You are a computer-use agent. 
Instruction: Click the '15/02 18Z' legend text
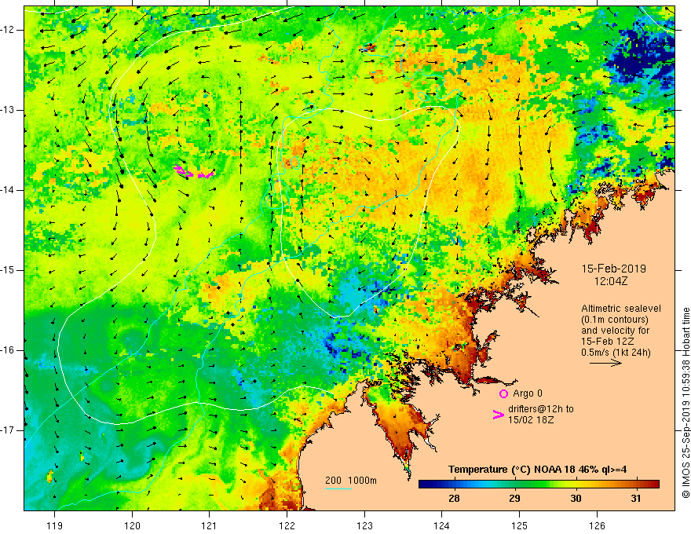tap(531, 420)
